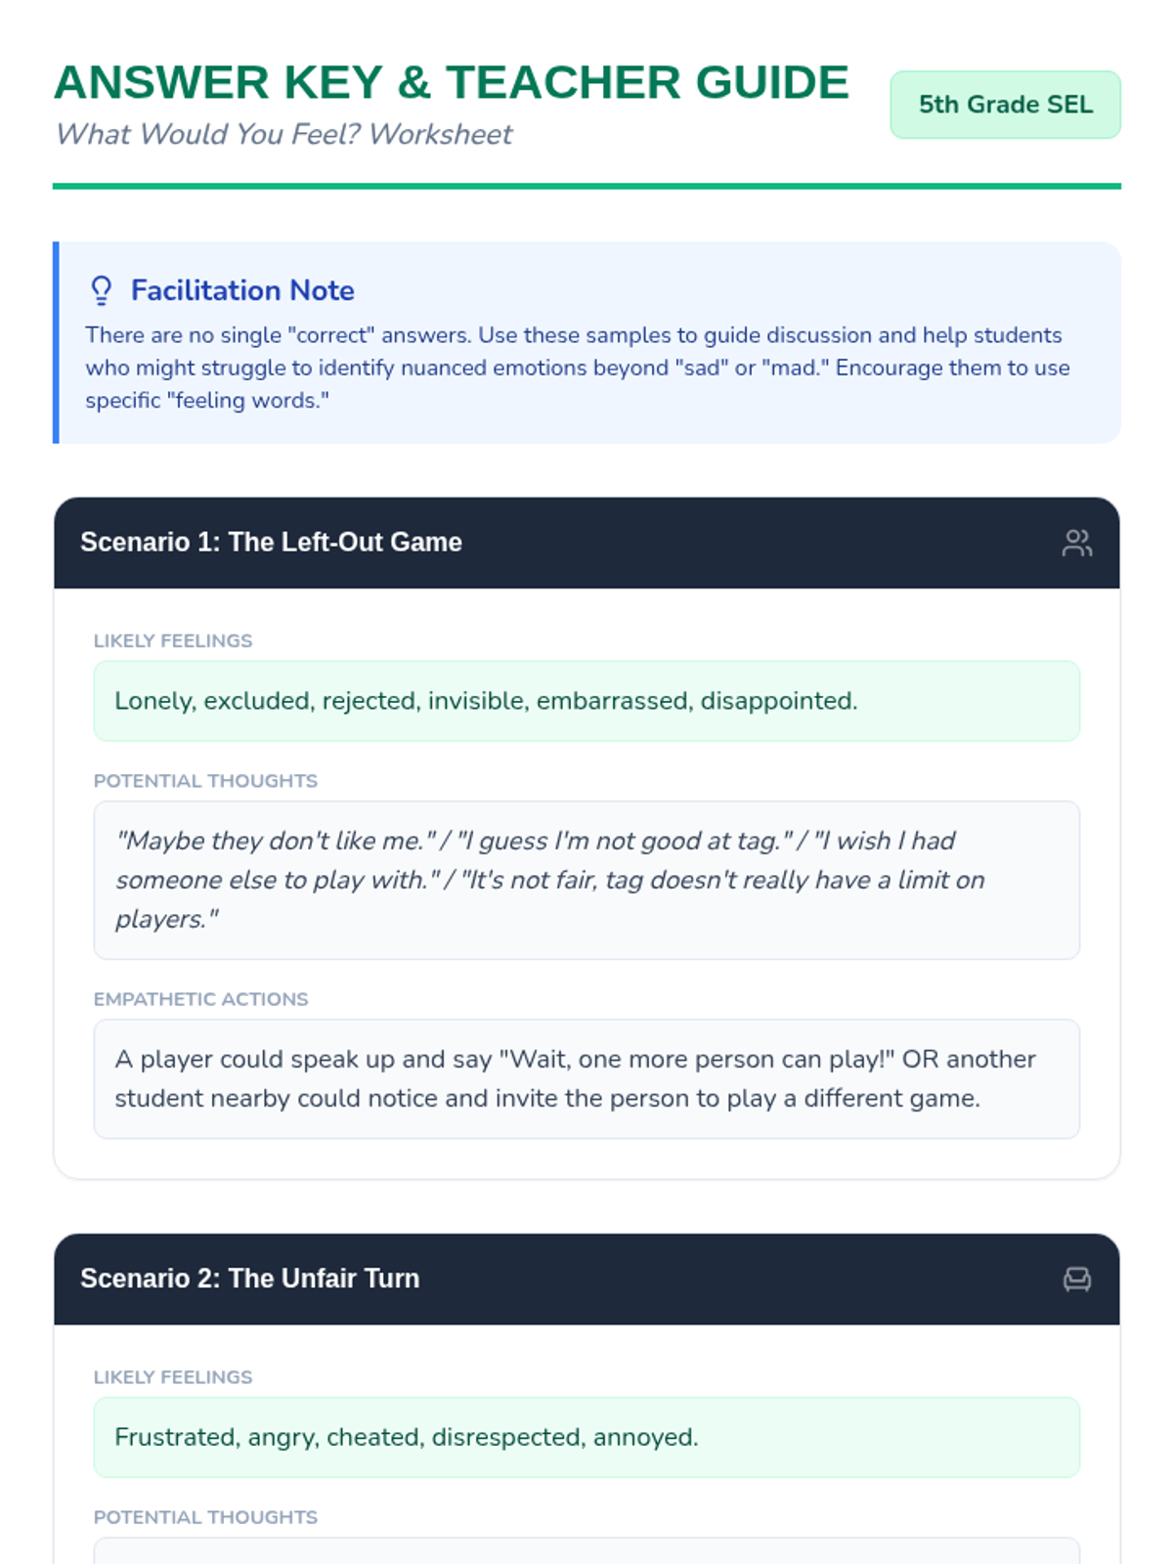Click the people icon in Scenario 1 header
The image size is (1173, 1564).
(1076, 543)
